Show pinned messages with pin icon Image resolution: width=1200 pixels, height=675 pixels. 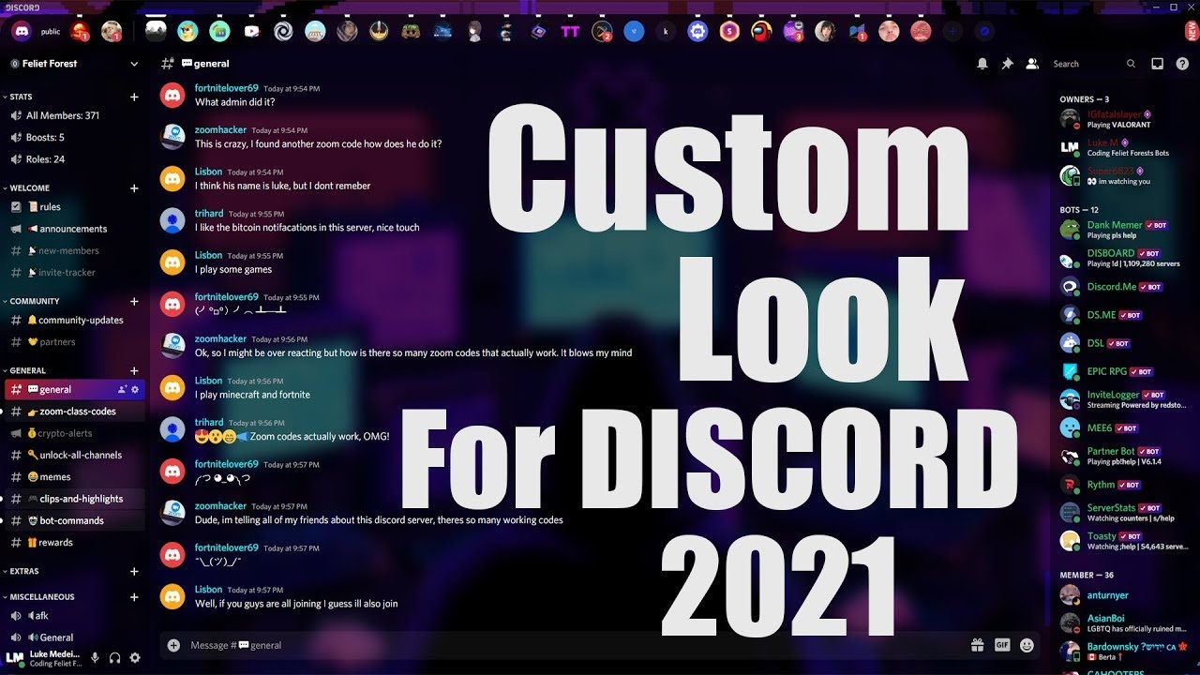pyautogui.click(x=1007, y=64)
